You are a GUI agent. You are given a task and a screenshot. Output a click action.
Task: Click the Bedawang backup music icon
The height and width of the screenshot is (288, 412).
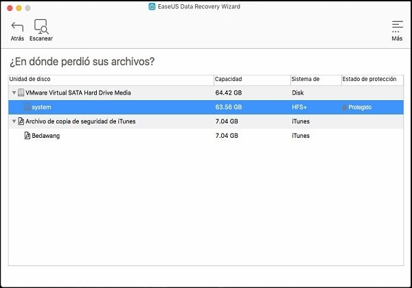point(27,135)
